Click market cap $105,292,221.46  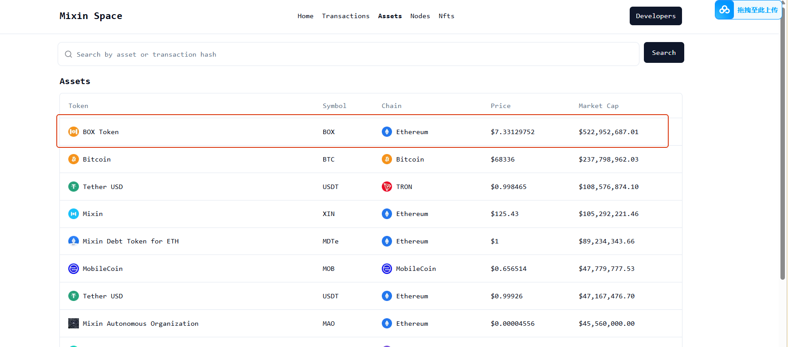pos(608,214)
